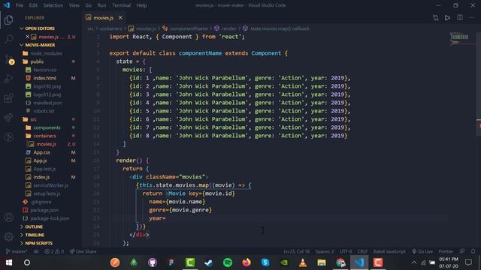The height and width of the screenshot is (270, 481).
Task: Click the Ln 23, Col 18 cursor position
Action: click(297, 251)
